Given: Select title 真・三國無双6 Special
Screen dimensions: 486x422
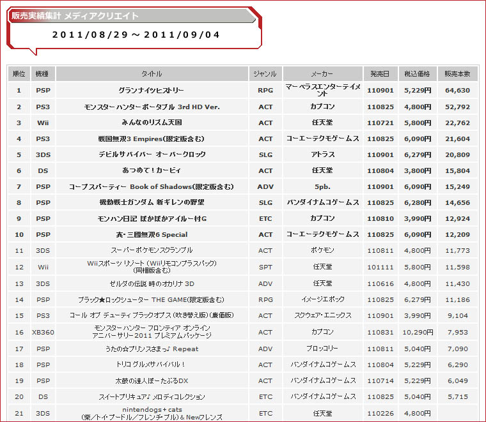Looking at the screenshot, I should 152,234.
